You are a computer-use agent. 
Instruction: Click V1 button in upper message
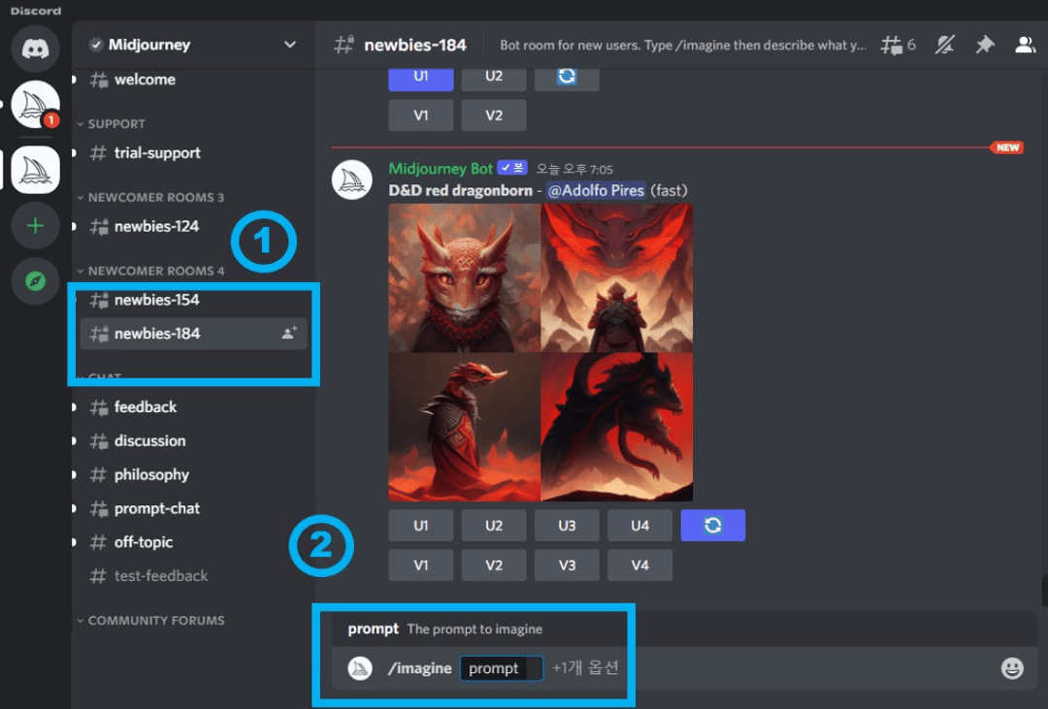click(420, 115)
